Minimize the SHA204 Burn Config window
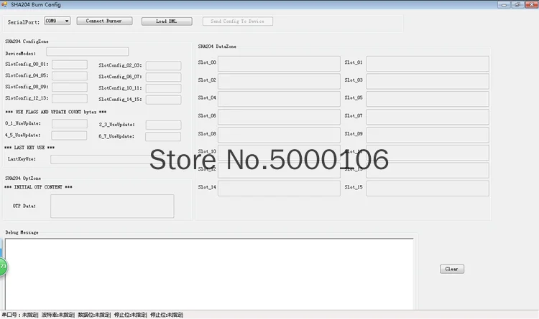Screen dimensions: 539x319 [504, 4]
